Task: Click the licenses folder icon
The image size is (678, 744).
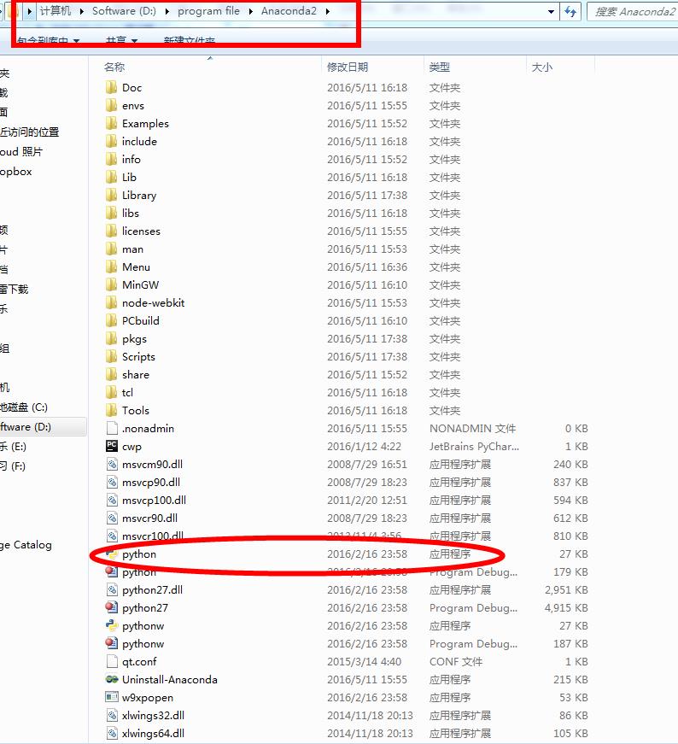Action: 112,231
